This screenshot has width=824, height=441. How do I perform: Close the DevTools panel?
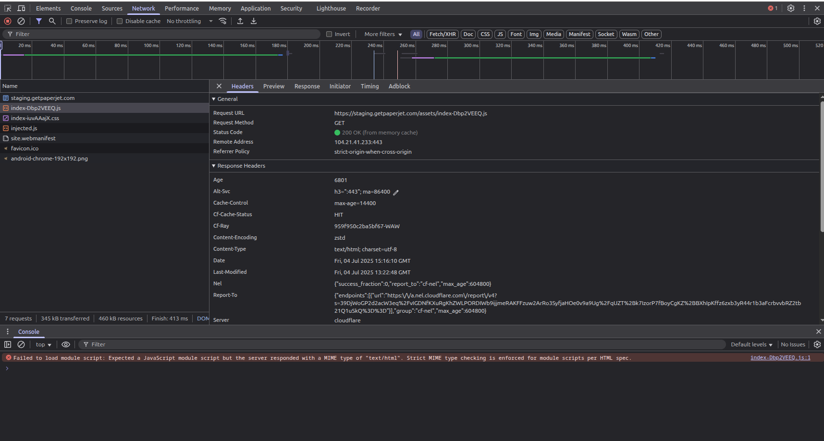coord(817,8)
